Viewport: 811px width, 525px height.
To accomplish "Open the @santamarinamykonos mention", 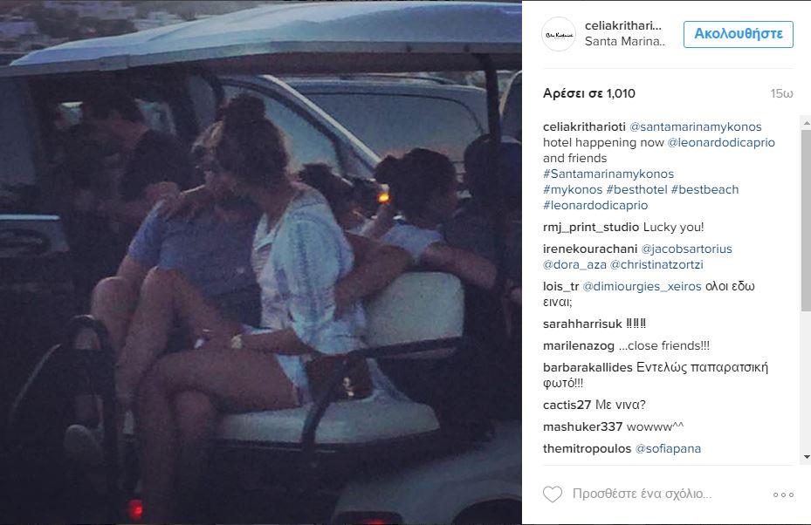I will pos(695,126).
